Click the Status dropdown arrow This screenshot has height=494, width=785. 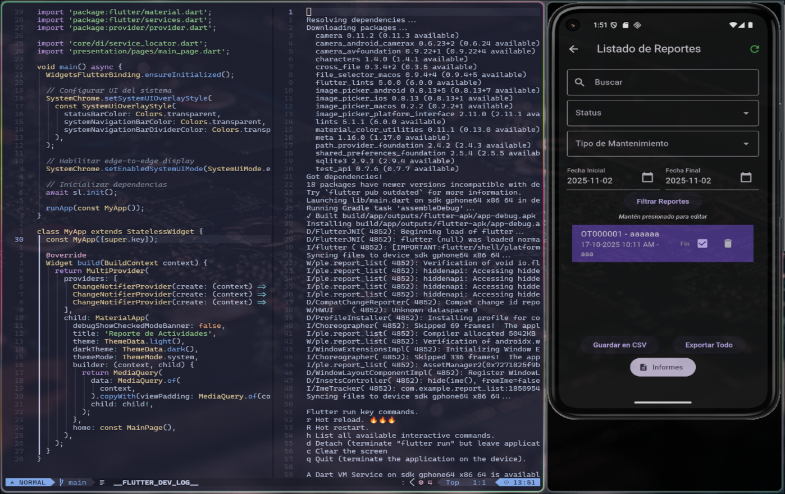(x=746, y=113)
